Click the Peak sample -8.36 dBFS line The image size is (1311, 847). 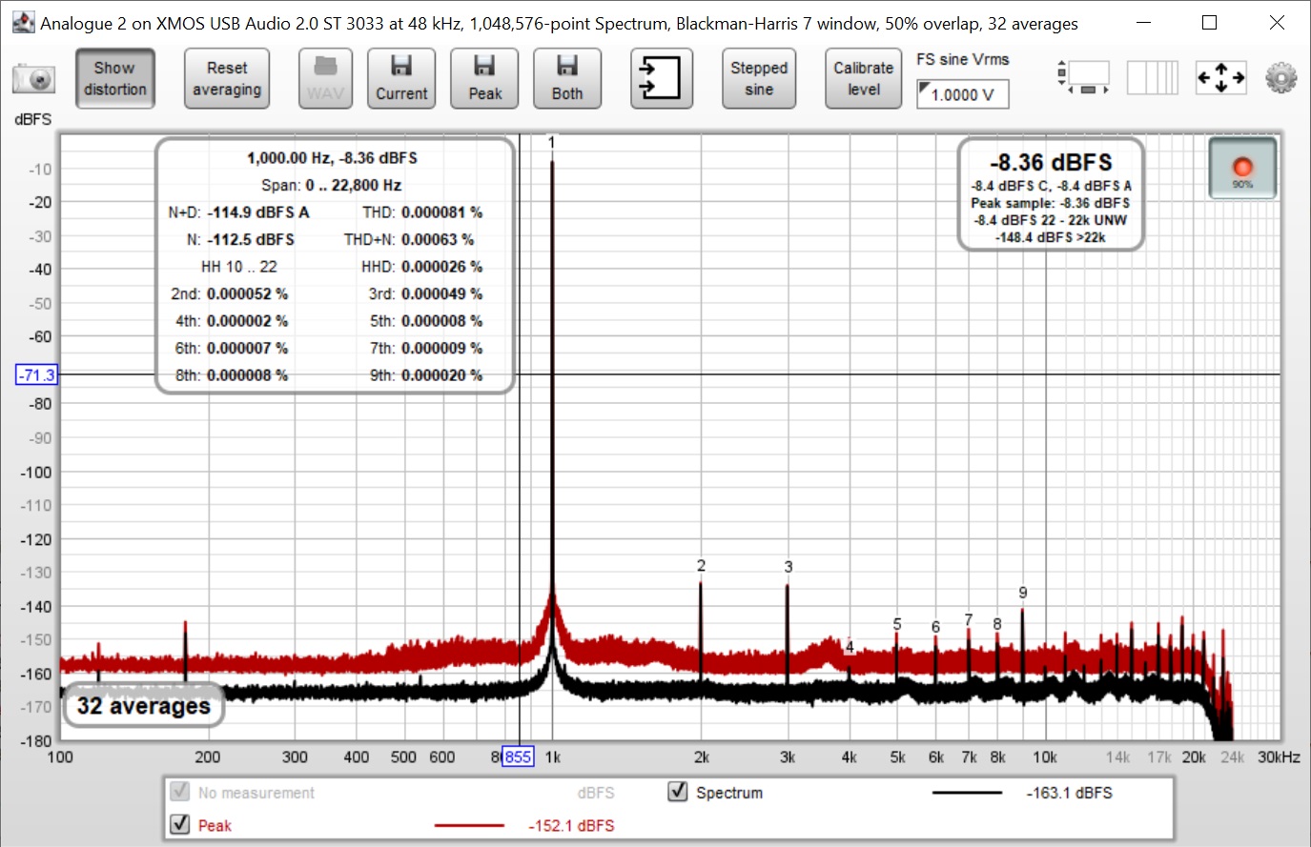click(1051, 203)
